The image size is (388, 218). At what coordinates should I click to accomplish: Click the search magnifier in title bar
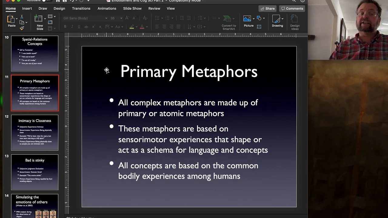pos(294,1)
